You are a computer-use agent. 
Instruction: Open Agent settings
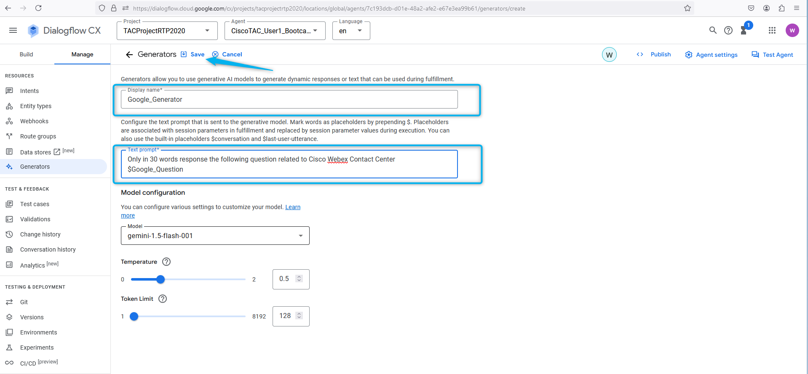click(x=711, y=55)
